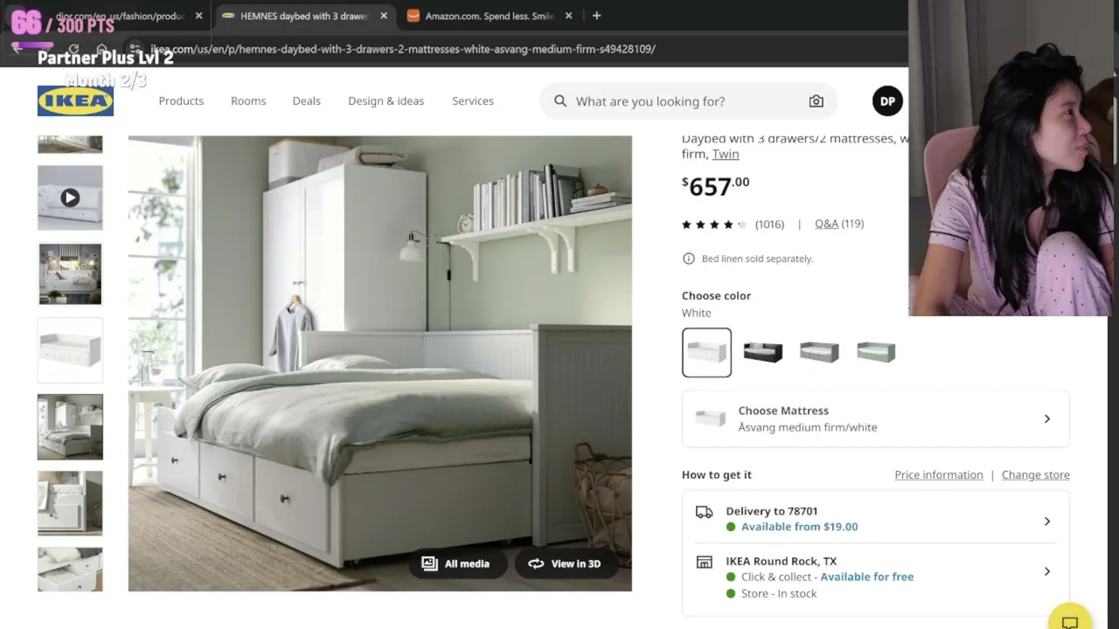This screenshot has width=1119, height=629.
Task: Select the dark bedroom scene thumbnail
Action: click(x=70, y=274)
